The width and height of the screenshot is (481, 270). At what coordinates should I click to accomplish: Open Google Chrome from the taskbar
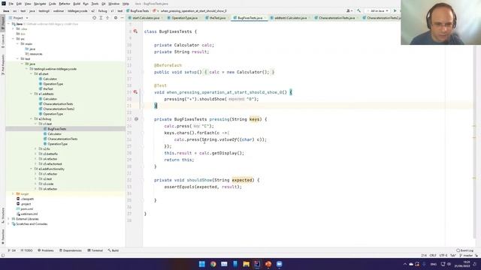(213, 264)
